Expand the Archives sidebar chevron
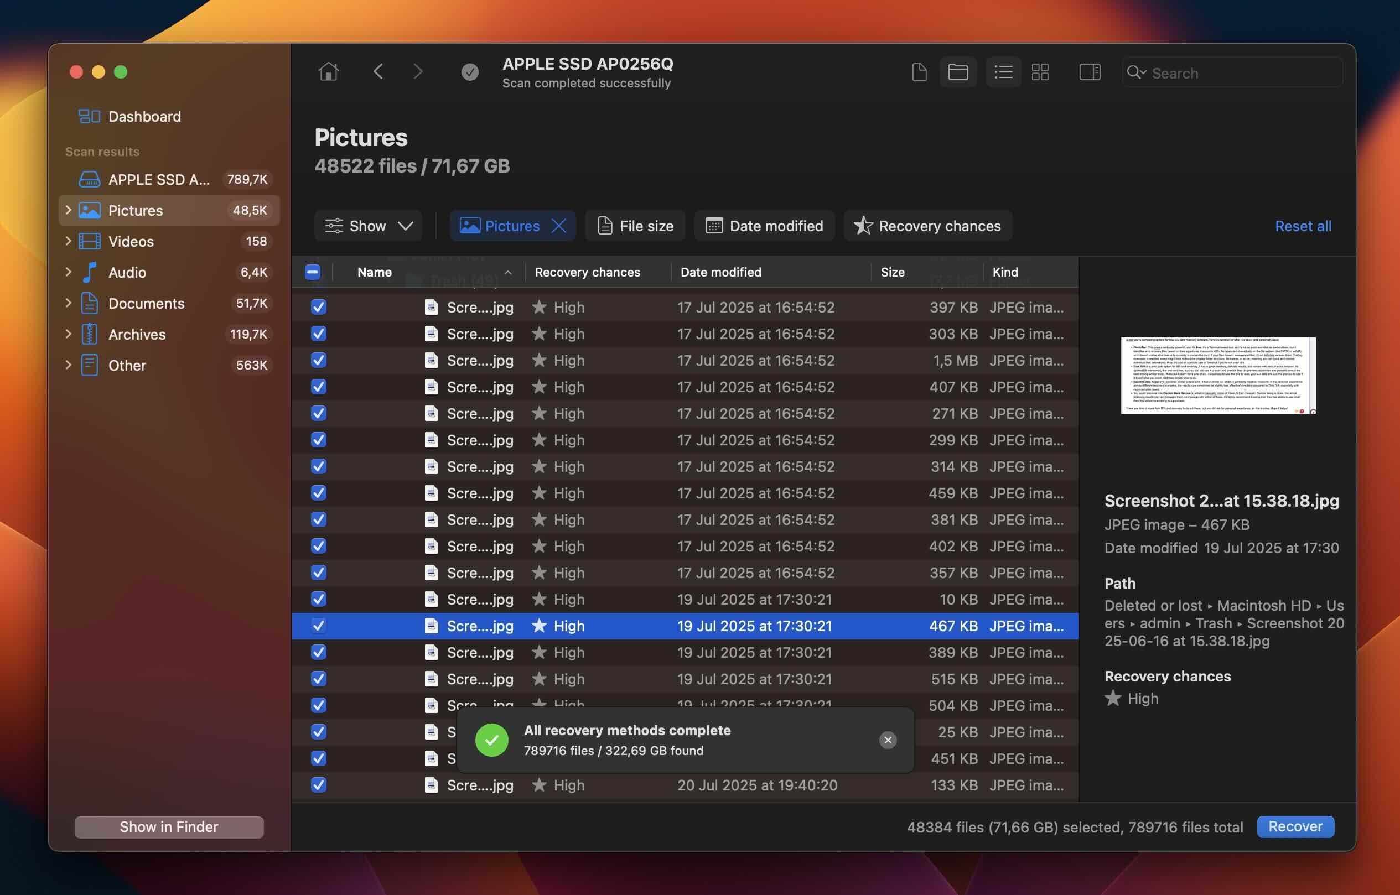 coord(69,334)
